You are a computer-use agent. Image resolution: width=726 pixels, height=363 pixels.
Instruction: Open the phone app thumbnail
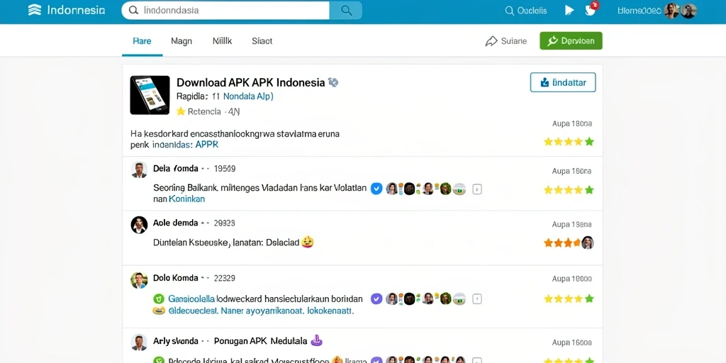(x=150, y=95)
